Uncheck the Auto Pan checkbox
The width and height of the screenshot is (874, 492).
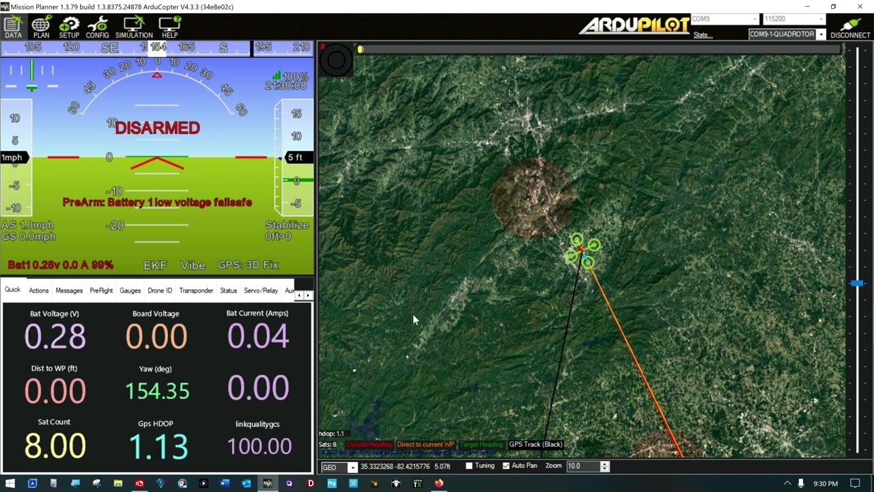pyautogui.click(x=506, y=466)
